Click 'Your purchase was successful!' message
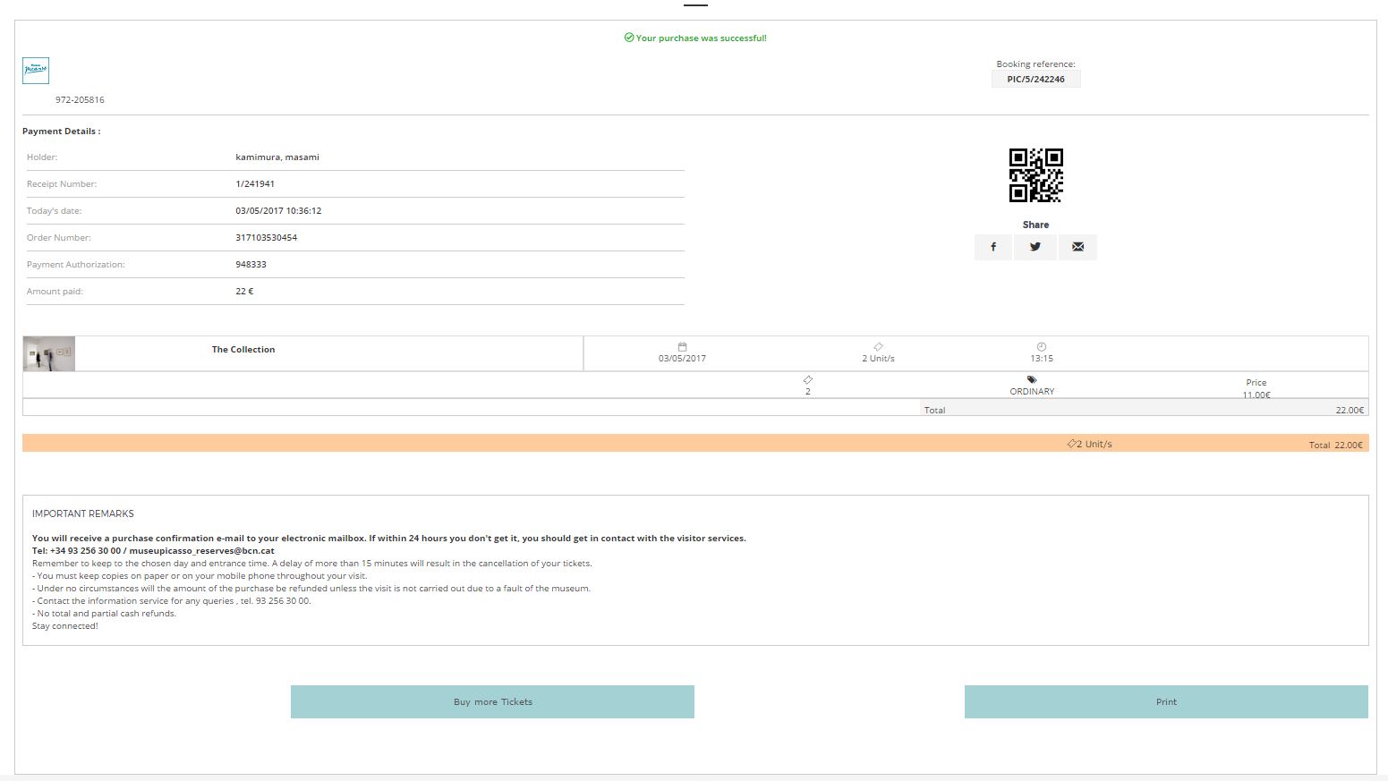Image resolution: width=1388 pixels, height=781 pixels. coord(701,38)
